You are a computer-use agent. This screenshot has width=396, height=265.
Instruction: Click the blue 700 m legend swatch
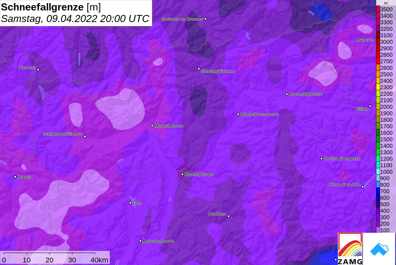[378, 191]
